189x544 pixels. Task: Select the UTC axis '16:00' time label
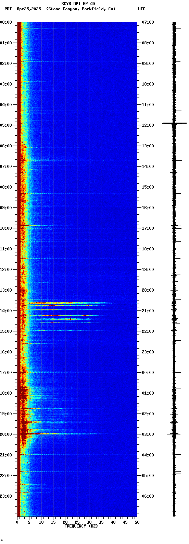(148, 208)
